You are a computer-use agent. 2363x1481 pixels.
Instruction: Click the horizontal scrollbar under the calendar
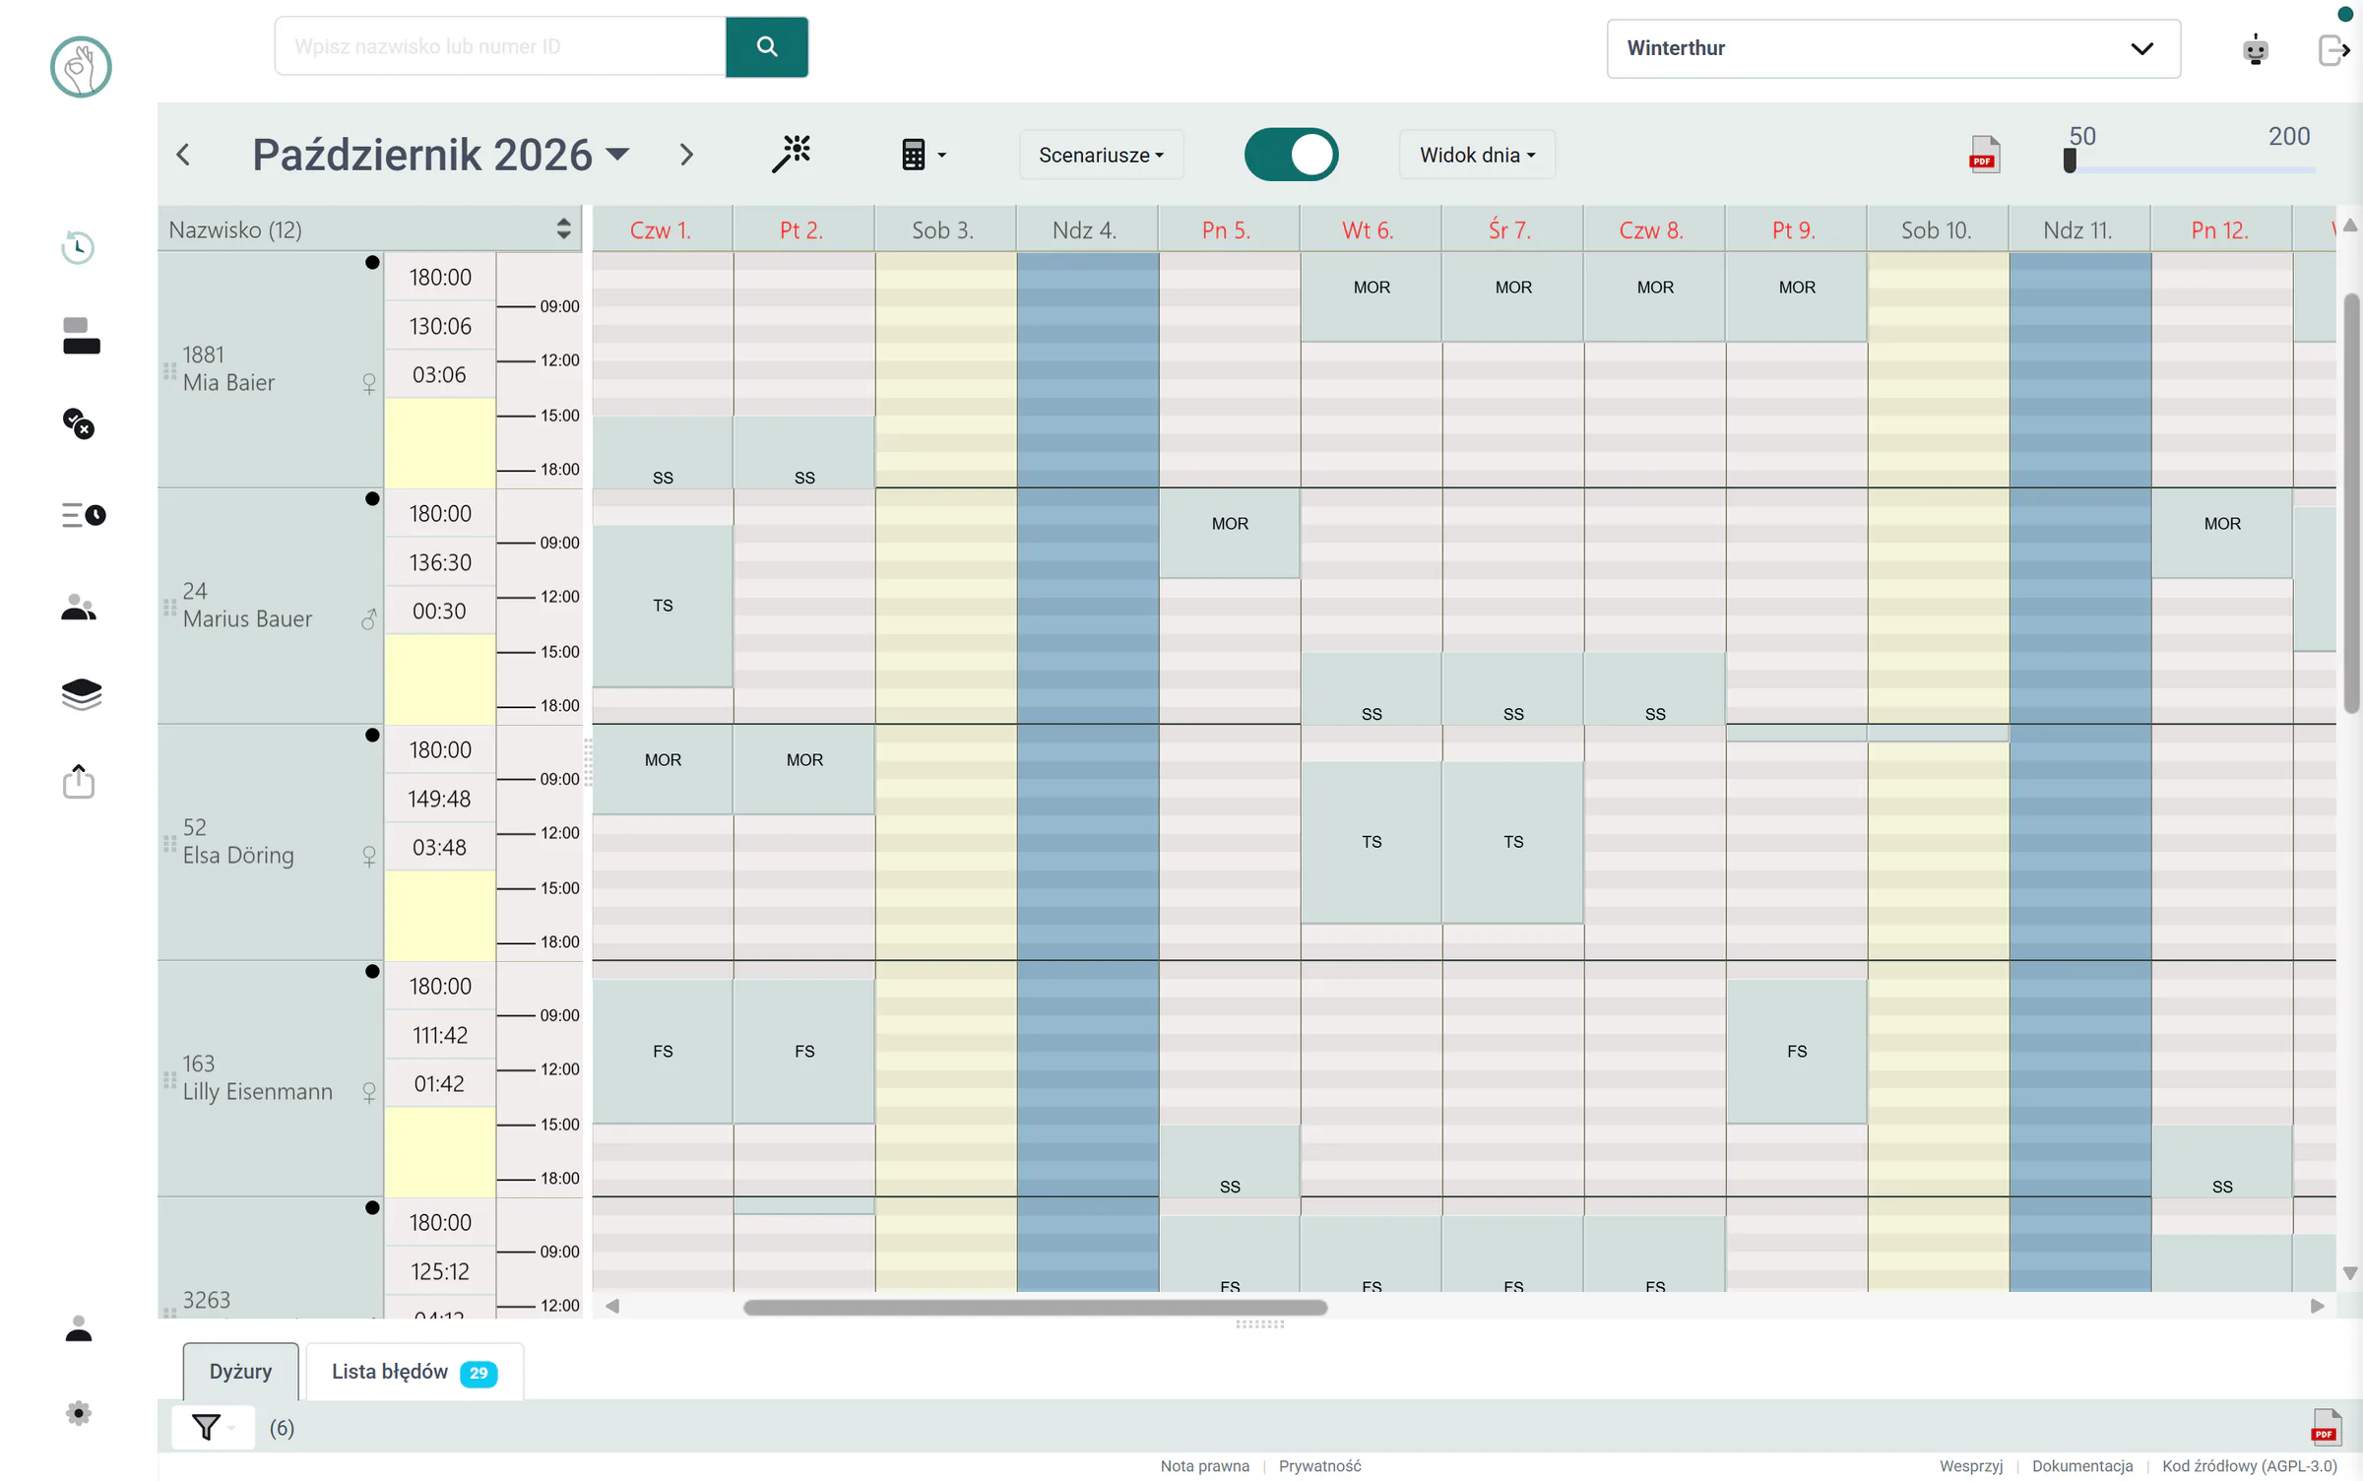[x=1035, y=1307]
